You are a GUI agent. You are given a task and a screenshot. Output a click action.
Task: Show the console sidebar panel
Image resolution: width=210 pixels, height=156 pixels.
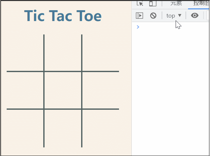(x=139, y=15)
